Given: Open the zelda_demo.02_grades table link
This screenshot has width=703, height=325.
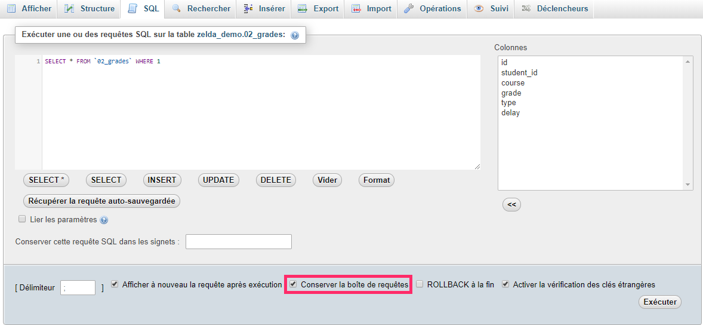Looking at the screenshot, I should (240, 34).
